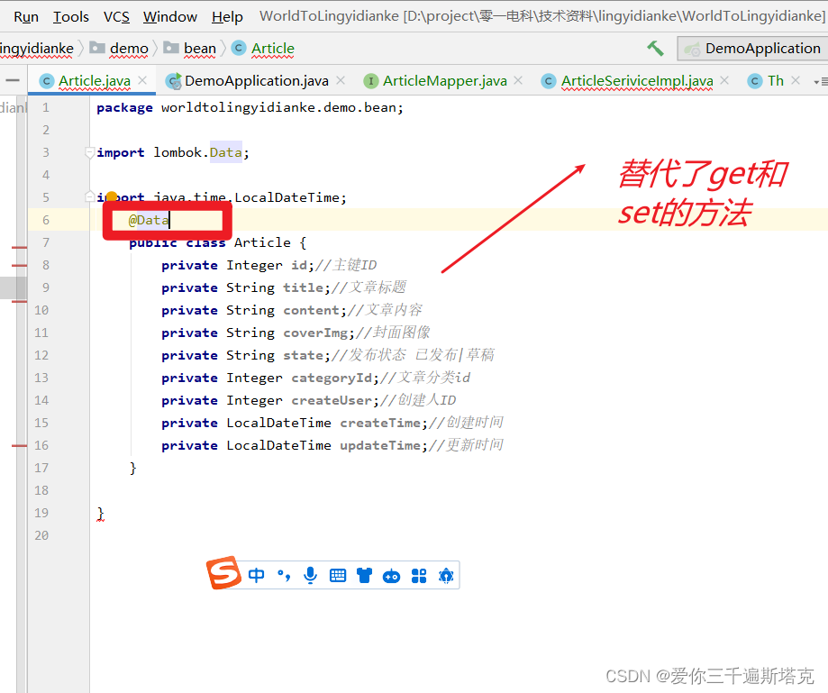Open the Sogou toolbox grid icon
828x693 pixels.
coord(419,576)
